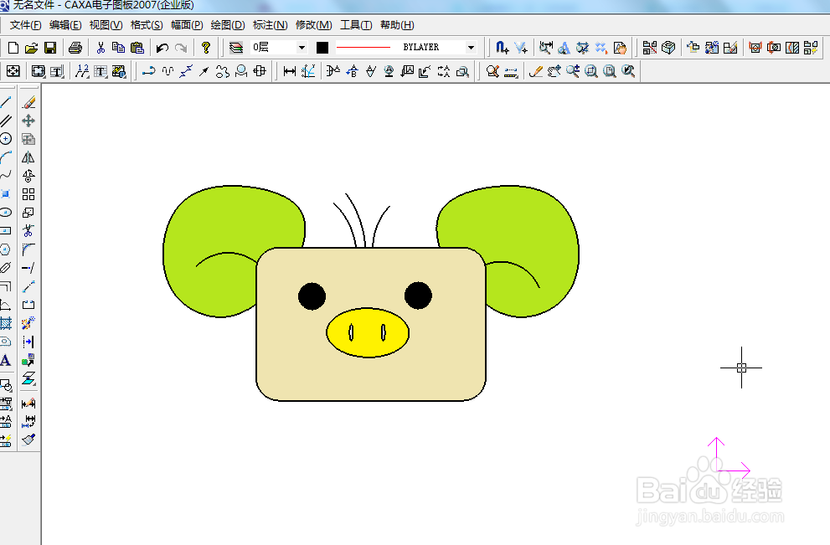Image resolution: width=830 pixels, height=545 pixels.
Task: Choose the Text tool (letter A)
Action: 6,361
